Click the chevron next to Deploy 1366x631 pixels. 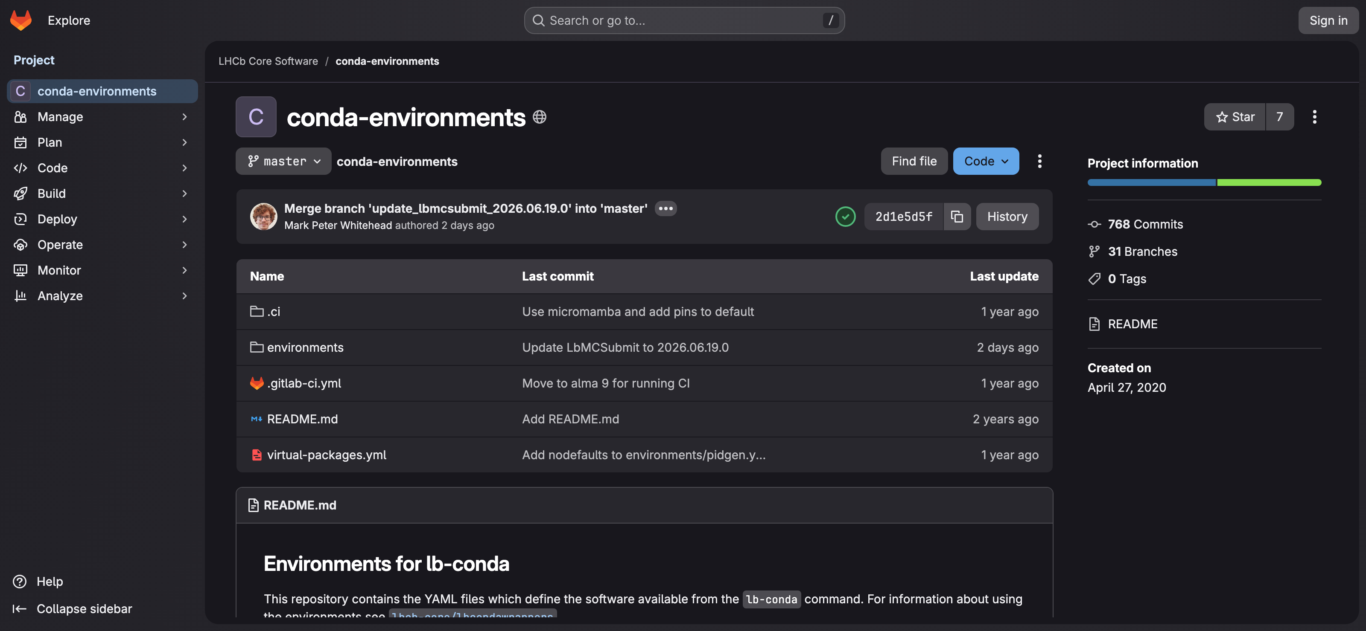pyautogui.click(x=184, y=219)
